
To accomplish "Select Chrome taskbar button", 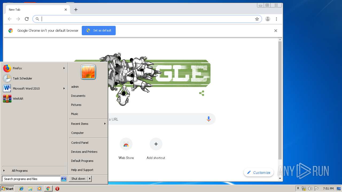I will pyautogui.click(x=48, y=189).
